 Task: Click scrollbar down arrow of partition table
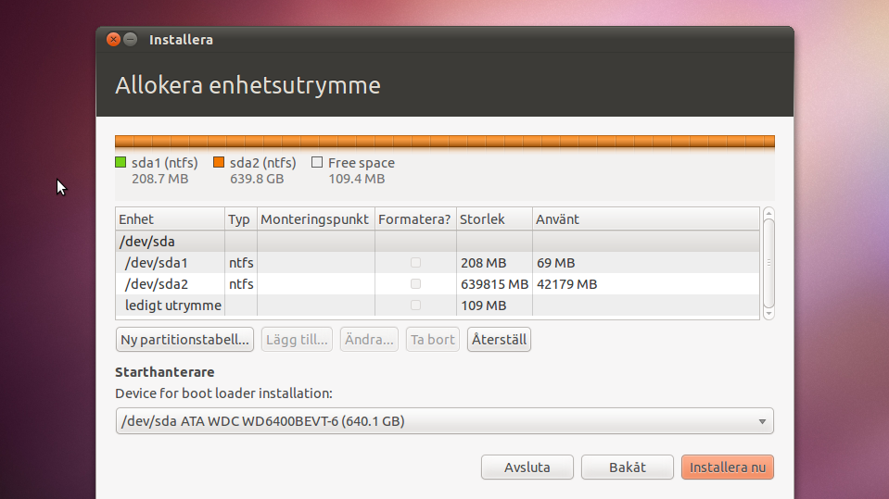(768, 313)
